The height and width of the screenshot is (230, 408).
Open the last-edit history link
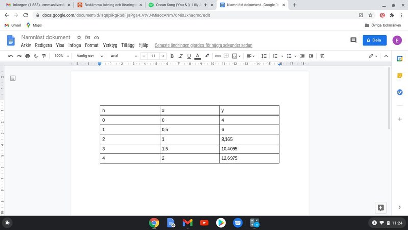(203, 45)
